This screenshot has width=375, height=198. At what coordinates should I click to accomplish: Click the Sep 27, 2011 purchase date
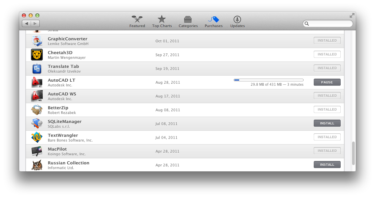click(x=167, y=55)
